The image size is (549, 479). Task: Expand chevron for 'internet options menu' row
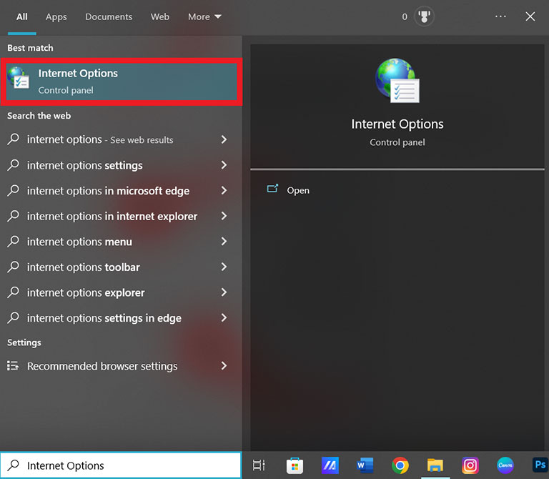(x=224, y=241)
